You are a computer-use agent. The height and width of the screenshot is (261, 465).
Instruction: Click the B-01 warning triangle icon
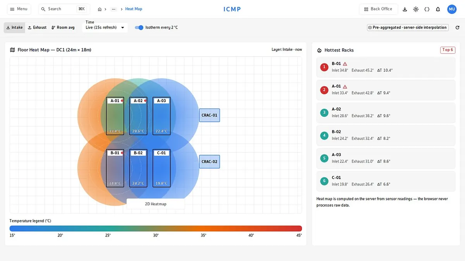coord(345,64)
